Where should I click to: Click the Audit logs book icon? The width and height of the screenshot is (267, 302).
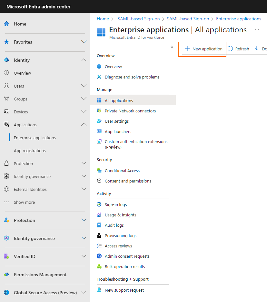(x=99, y=225)
